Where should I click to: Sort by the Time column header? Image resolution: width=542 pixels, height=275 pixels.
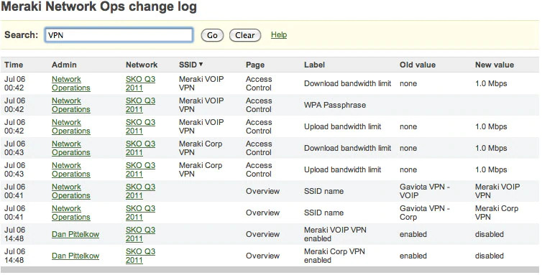coord(14,65)
